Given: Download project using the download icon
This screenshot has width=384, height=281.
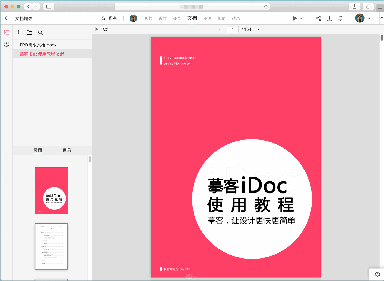Looking at the screenshot, I should (x=330, y=18).
